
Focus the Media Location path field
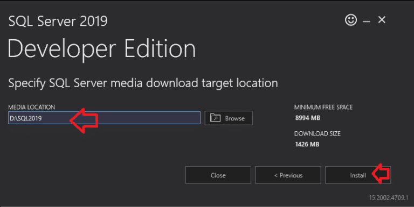point(104,118)
